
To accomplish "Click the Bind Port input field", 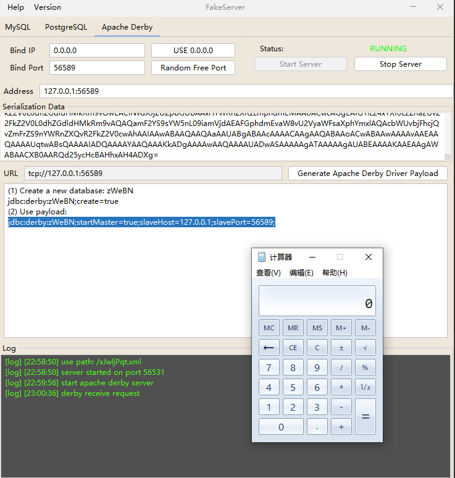I will 97,68.
